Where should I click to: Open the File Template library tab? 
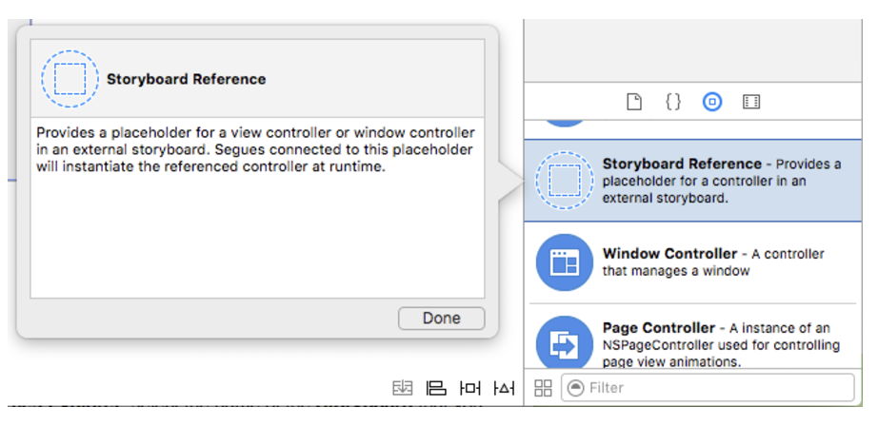(634, 102)
